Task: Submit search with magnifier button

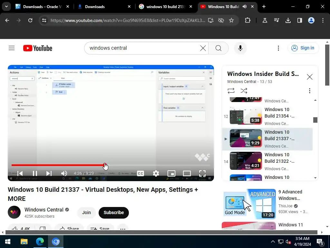Action: click(218, 48)
